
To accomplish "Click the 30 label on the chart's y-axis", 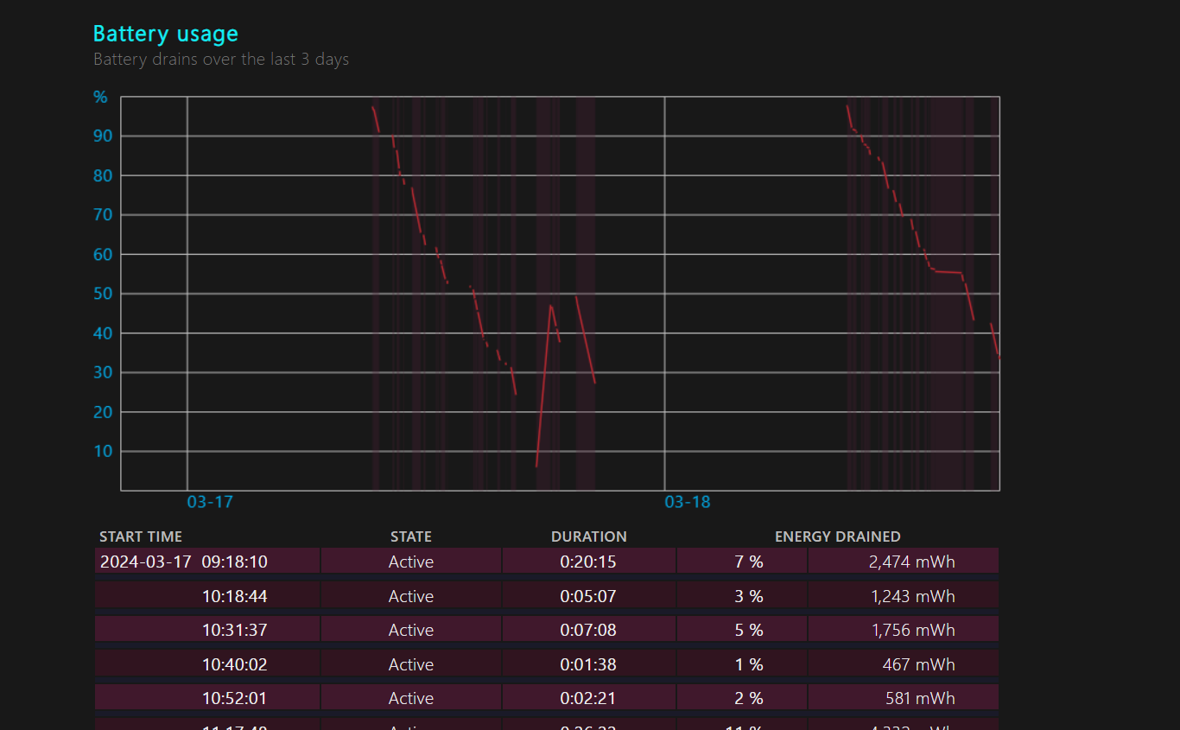I will (104, 372).
